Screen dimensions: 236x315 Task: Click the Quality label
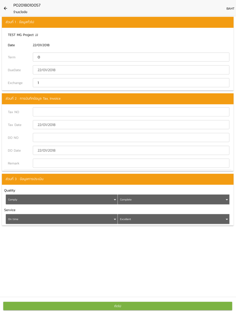10,190
